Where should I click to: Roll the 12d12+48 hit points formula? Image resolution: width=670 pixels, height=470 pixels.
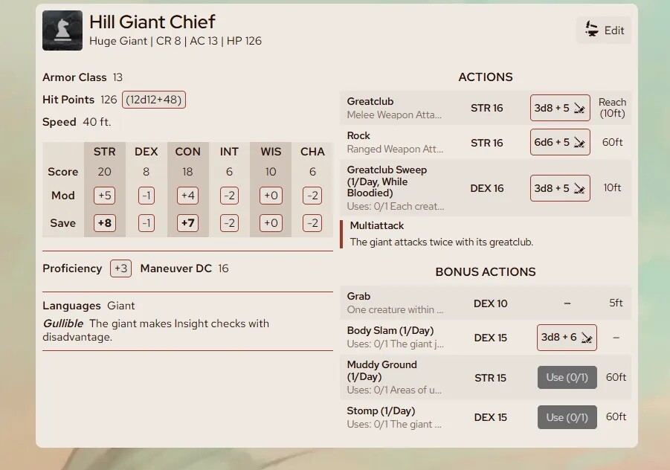pyautogui.click(x=154, y=100)
